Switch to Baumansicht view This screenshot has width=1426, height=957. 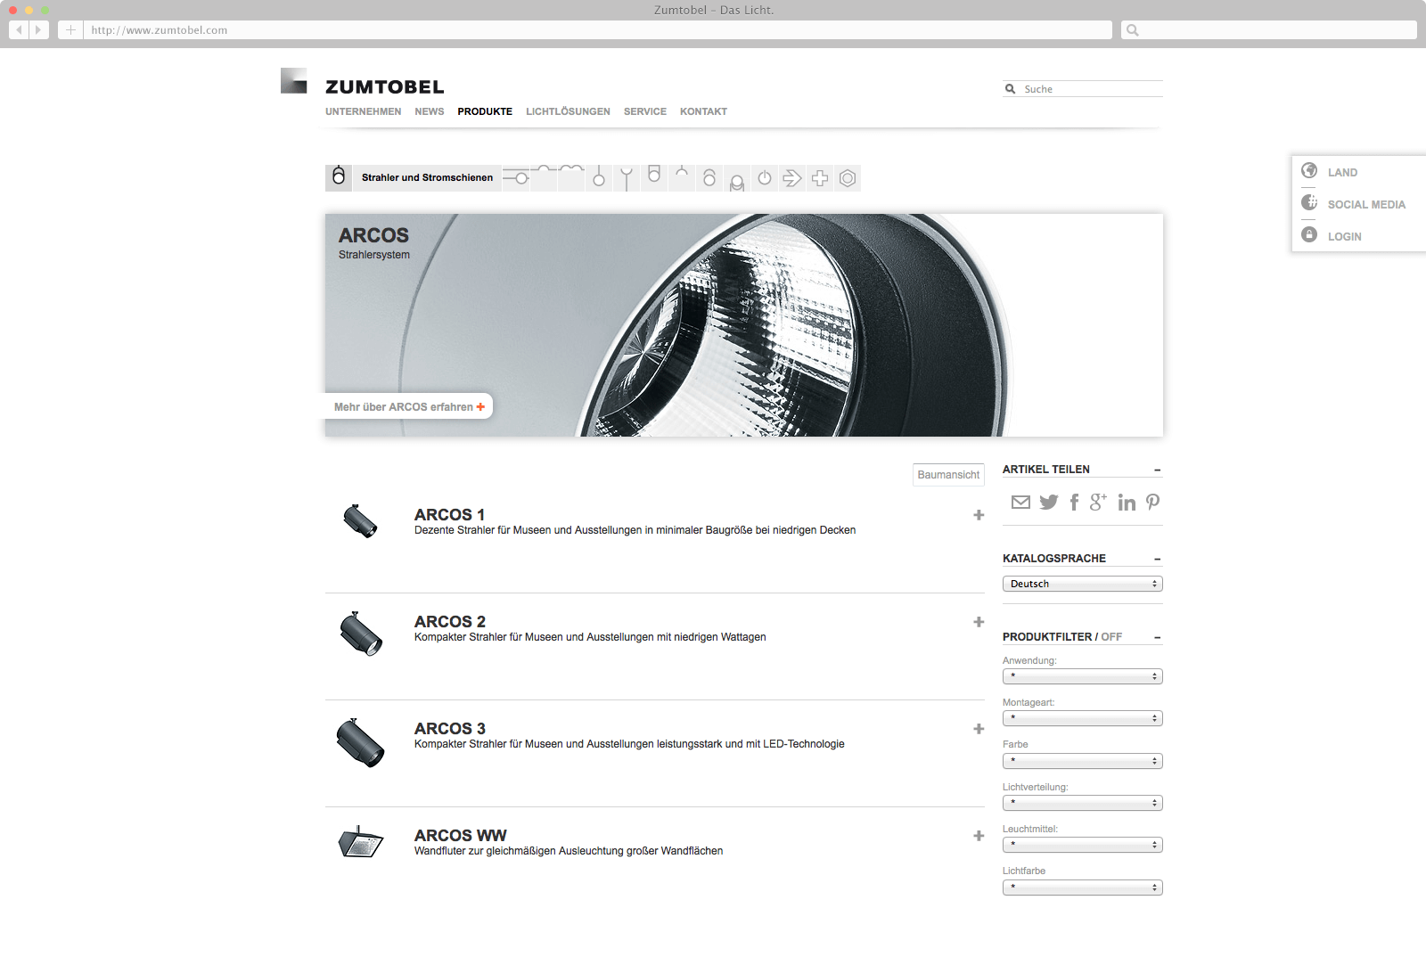point(948,475)
